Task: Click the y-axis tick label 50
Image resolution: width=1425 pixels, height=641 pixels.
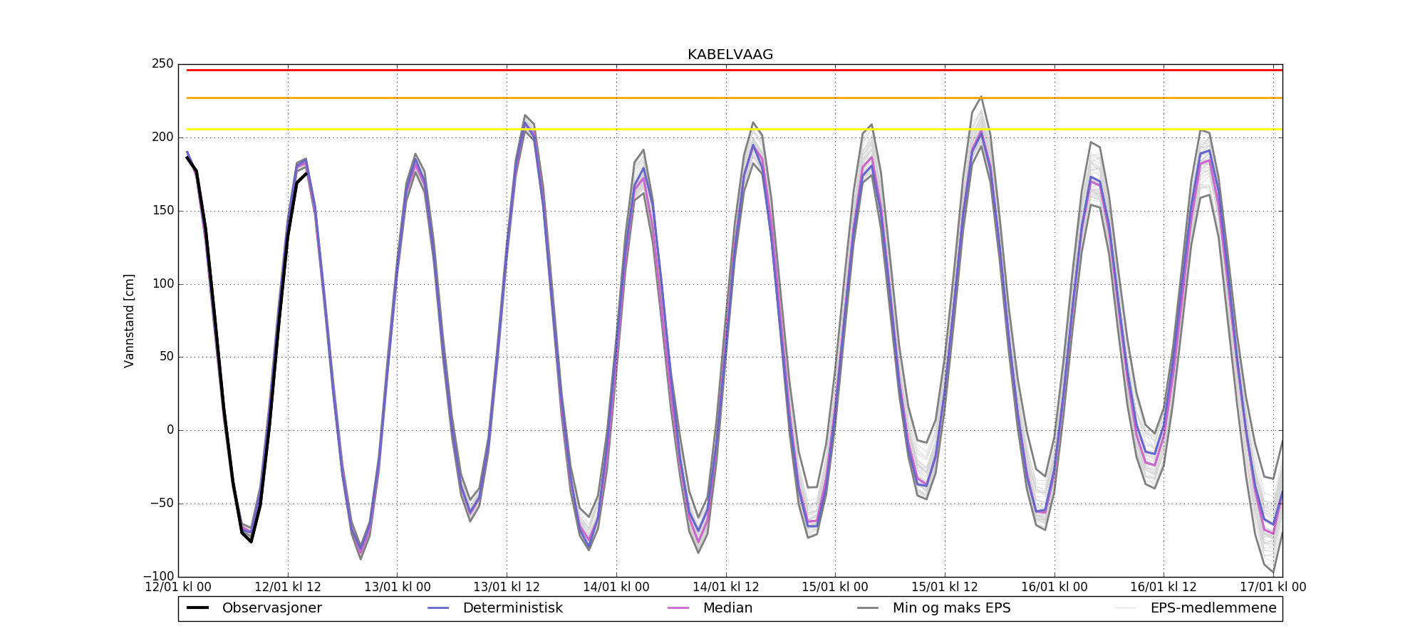Action: [x=166, y=357]
